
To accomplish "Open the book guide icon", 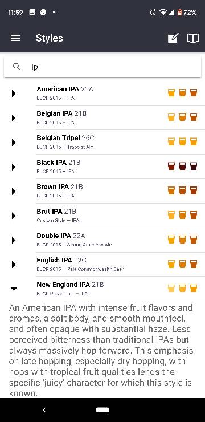I will tap(193, 38).
